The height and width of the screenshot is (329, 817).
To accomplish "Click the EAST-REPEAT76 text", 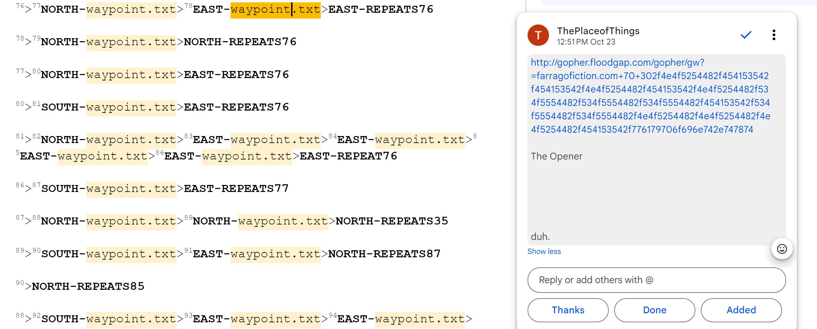I will [x=348, y=156].
